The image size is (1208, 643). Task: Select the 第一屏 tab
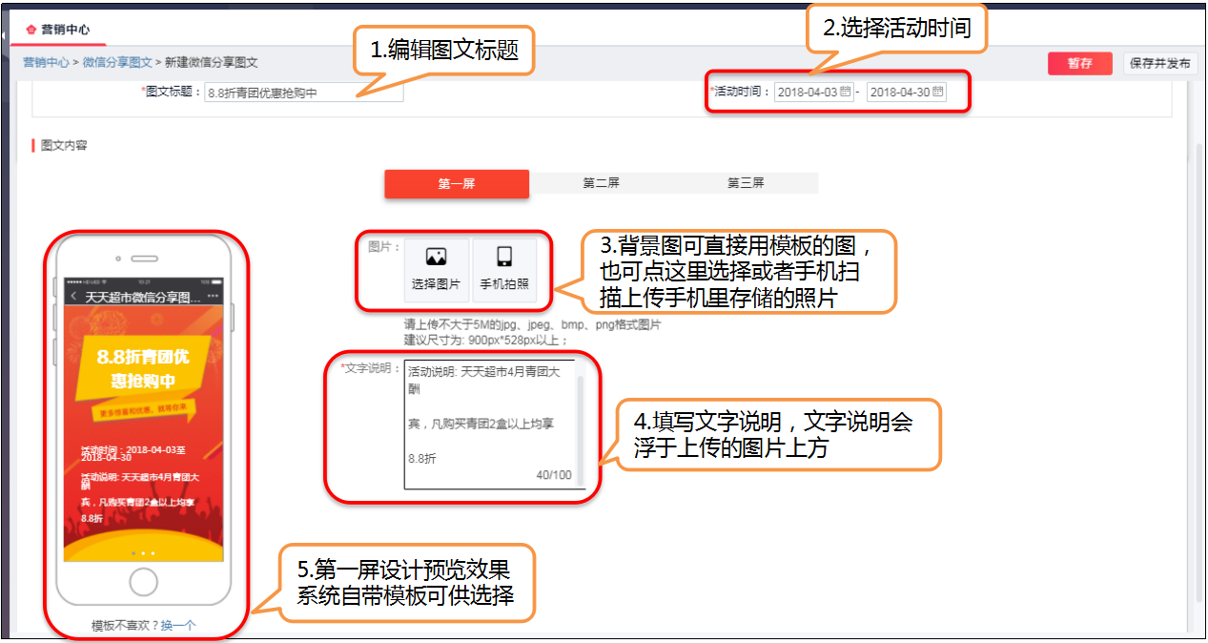(x=457, y=183)
